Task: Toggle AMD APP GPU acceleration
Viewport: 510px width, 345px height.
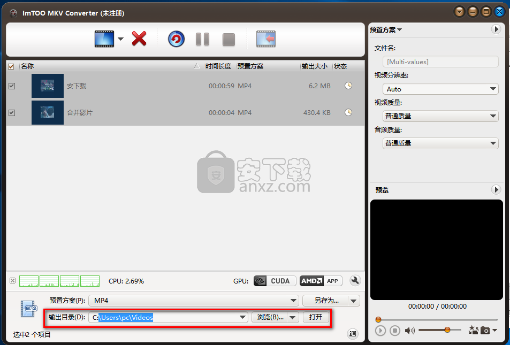Action: point(321,281)
